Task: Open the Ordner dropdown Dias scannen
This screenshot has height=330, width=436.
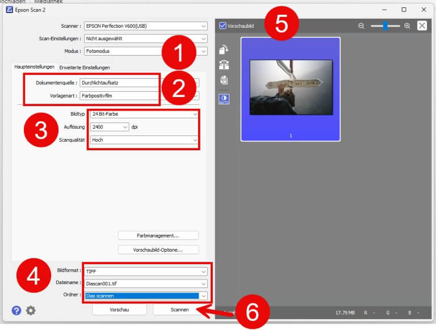Action: [146, 296]
